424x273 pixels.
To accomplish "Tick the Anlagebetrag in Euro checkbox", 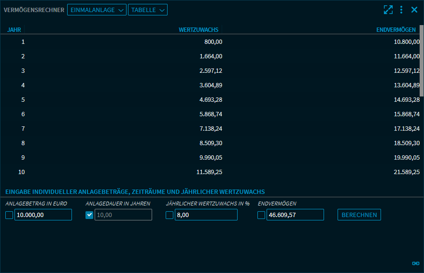I will pyautogui.click(x=9, y=215).
